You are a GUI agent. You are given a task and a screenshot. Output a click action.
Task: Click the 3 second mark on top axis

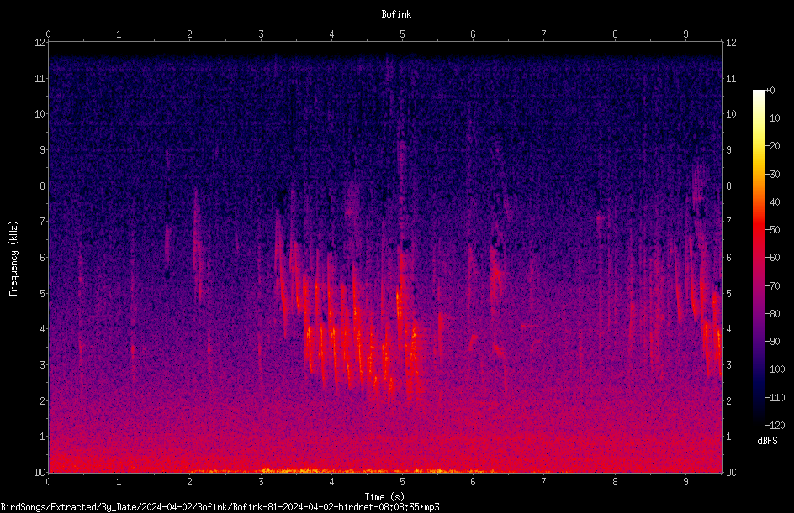tap(261, 34)
